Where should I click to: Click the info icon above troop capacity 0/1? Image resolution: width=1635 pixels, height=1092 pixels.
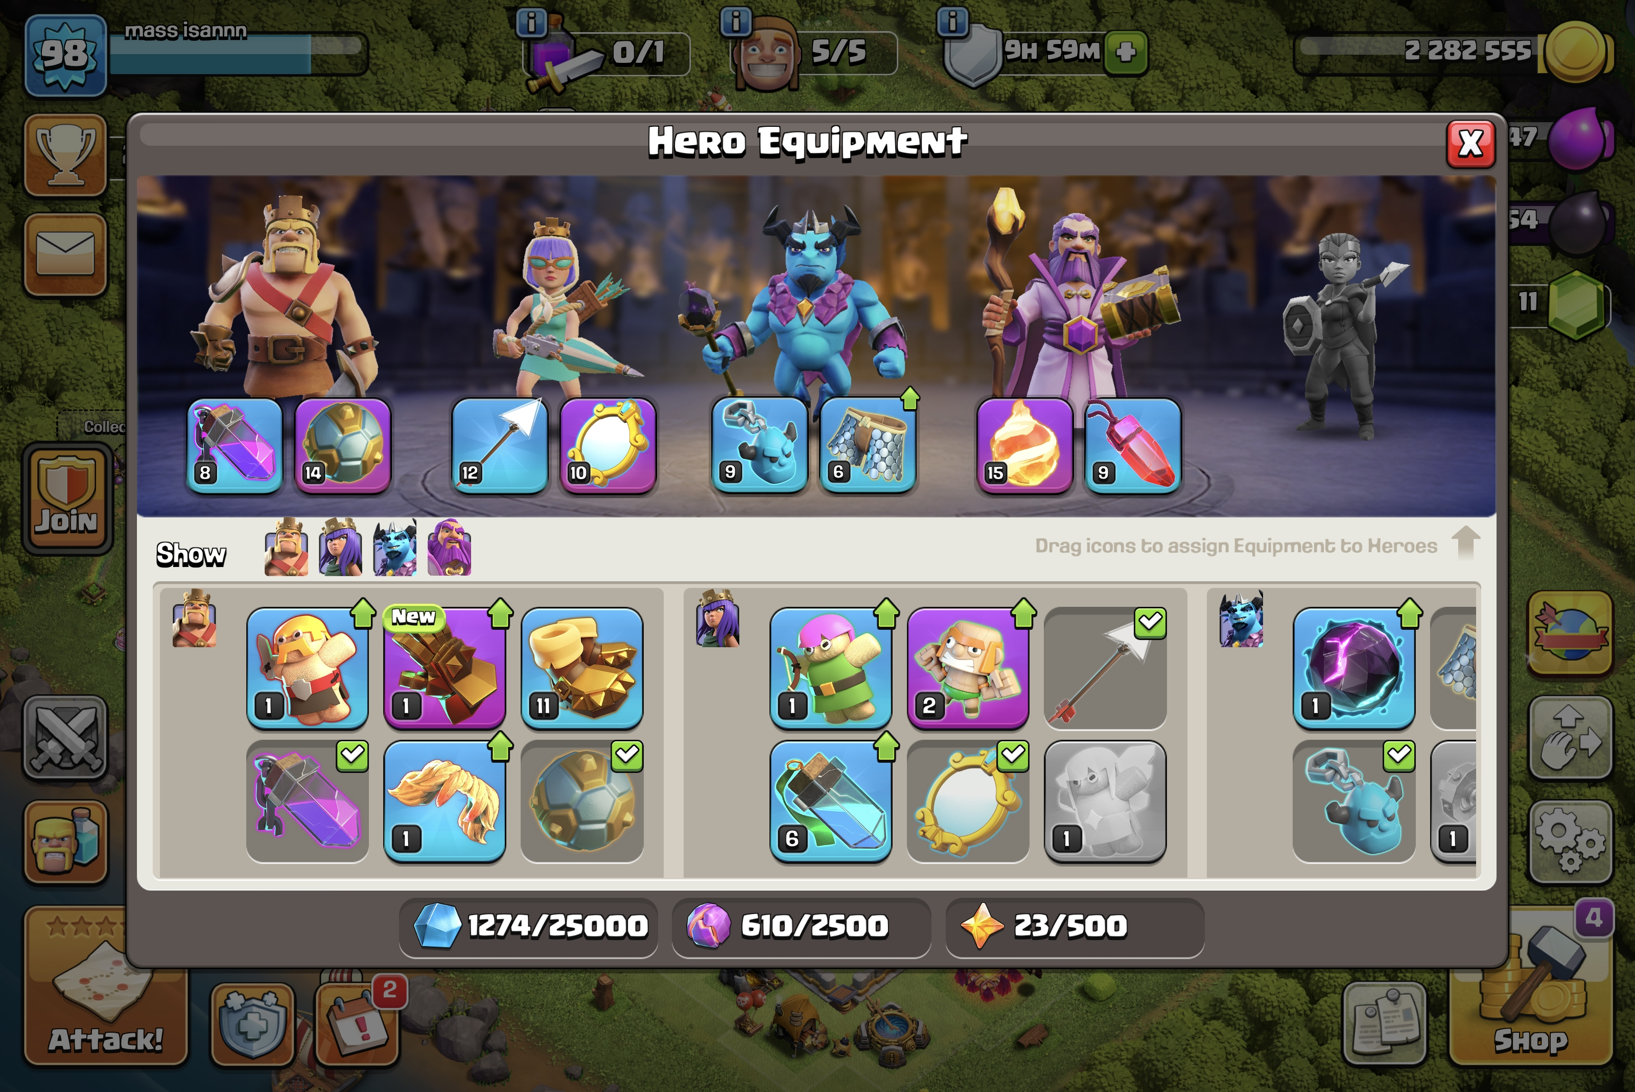[x=531, y=23]
